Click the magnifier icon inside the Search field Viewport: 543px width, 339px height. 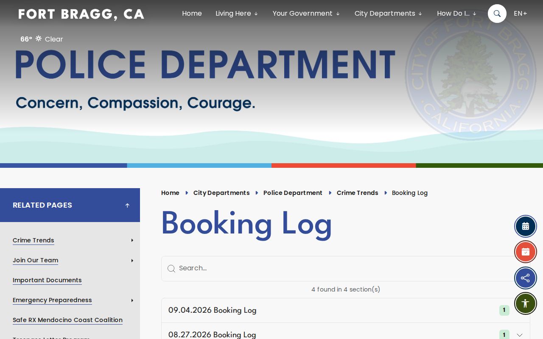tap(171, 269)
